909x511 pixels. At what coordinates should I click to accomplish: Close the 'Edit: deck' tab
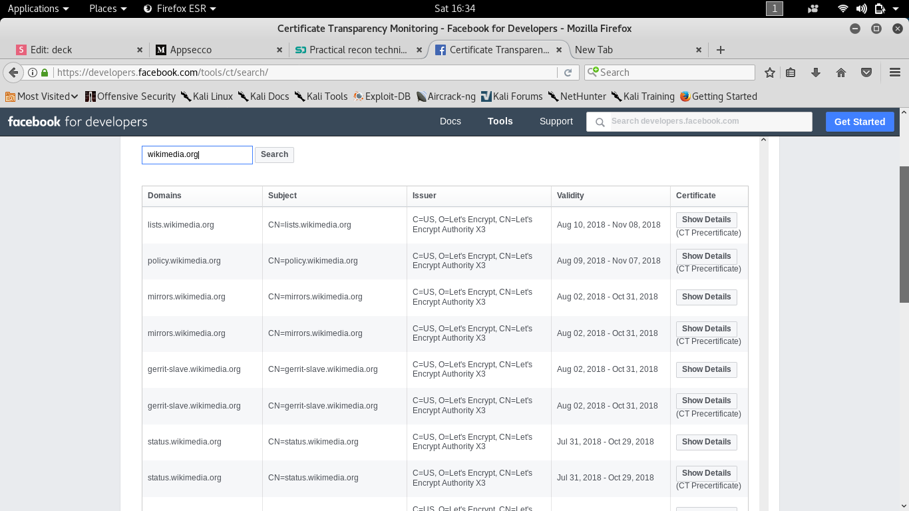[x=140, y=50]
